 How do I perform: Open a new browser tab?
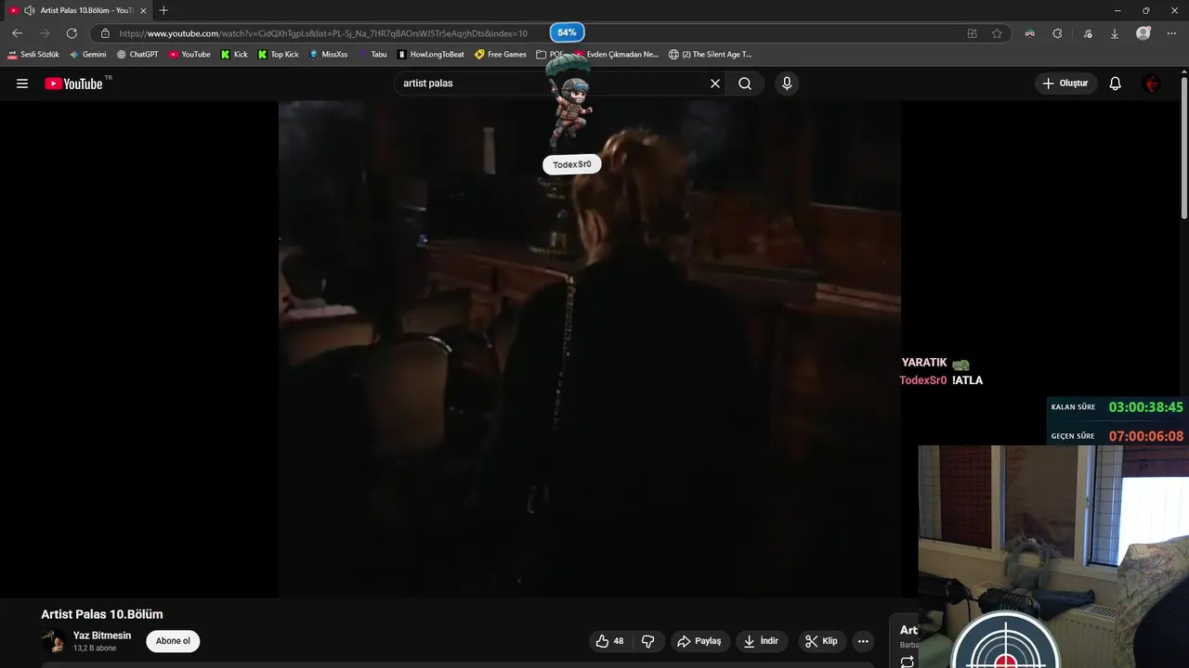point(163,10)
